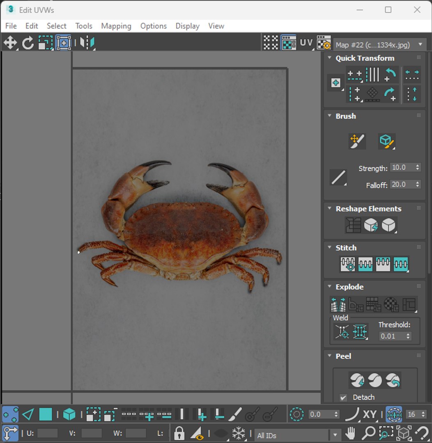Screen dimensions: 432x443
Task: Toggle Select by Element mode cube
Action: (69, 414)
